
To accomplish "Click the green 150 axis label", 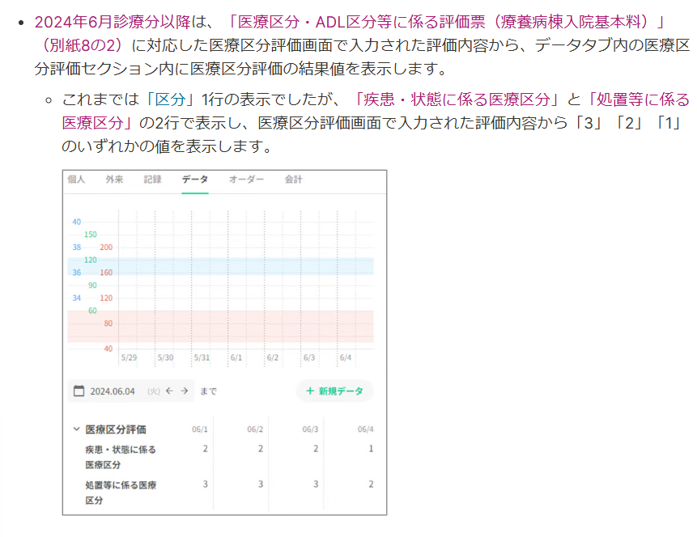I will point(90,235).
